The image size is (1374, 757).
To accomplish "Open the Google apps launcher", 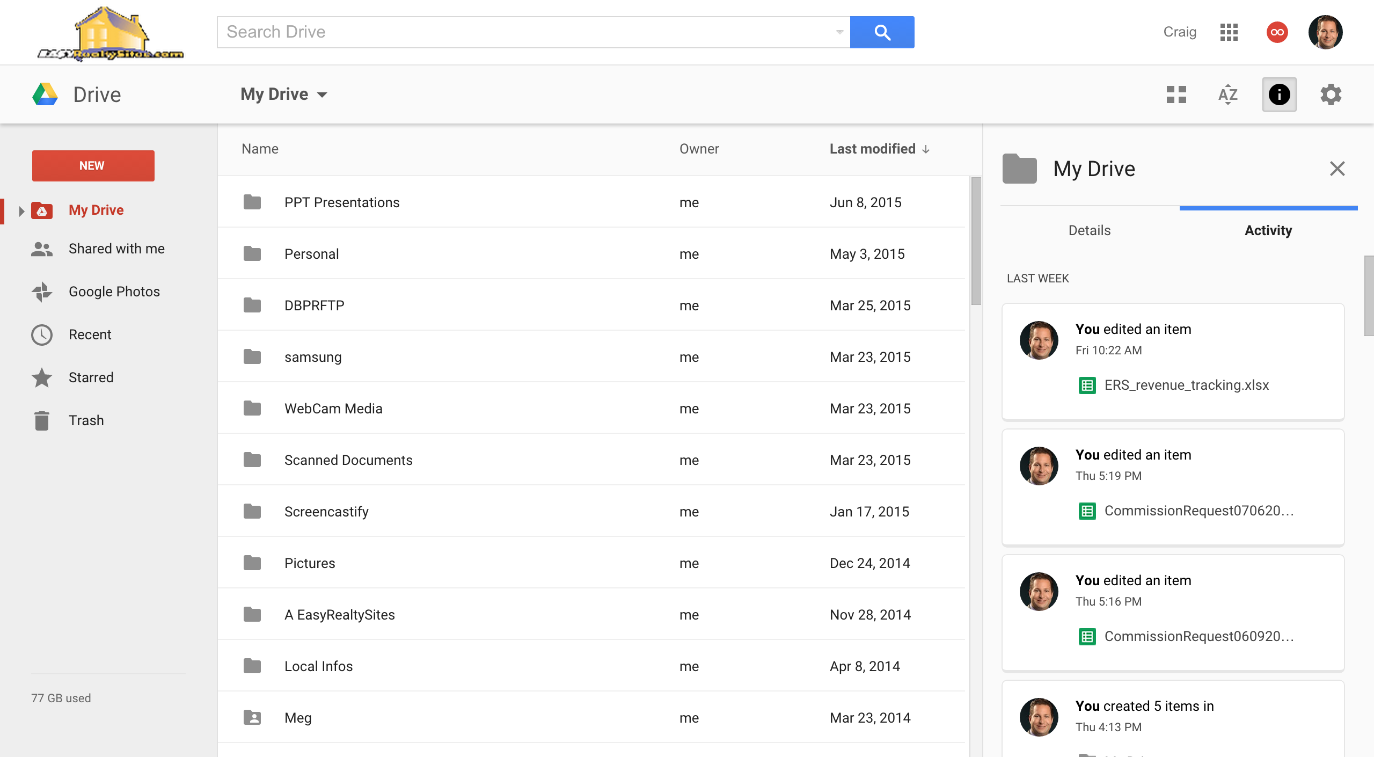I will coord(1229,32).
